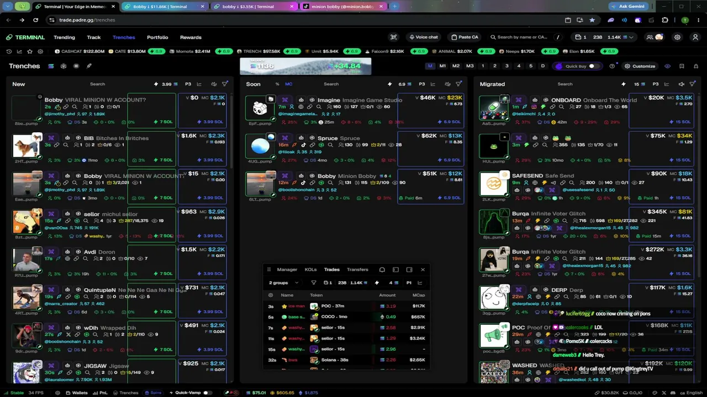
Task: Open PnL in the status bar
Action: click(x=101, y=393)
